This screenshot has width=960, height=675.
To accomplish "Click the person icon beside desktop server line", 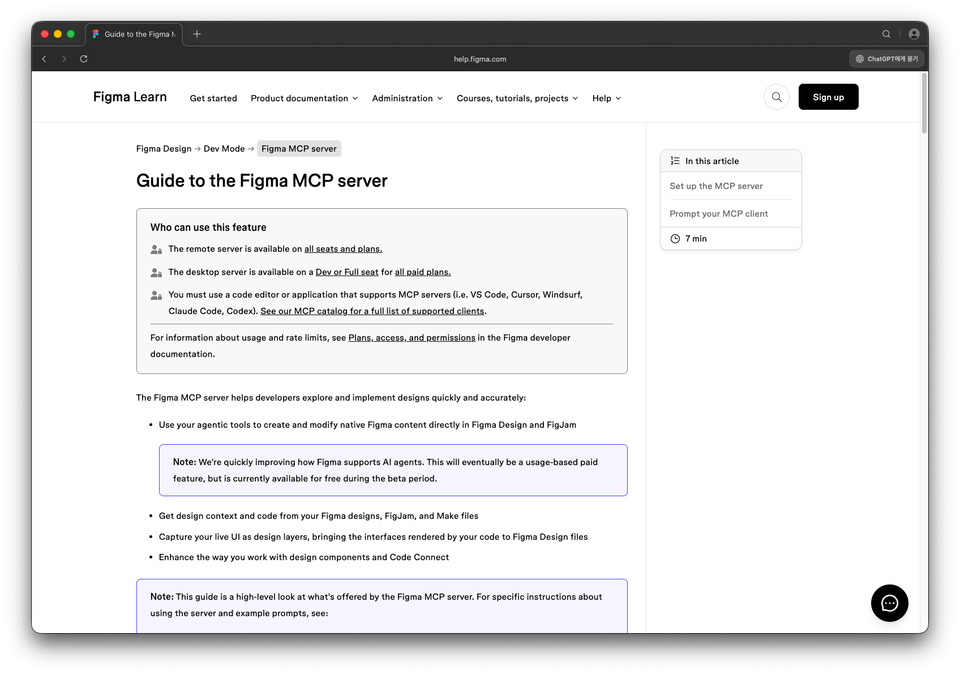I will [x=156, y=273].
